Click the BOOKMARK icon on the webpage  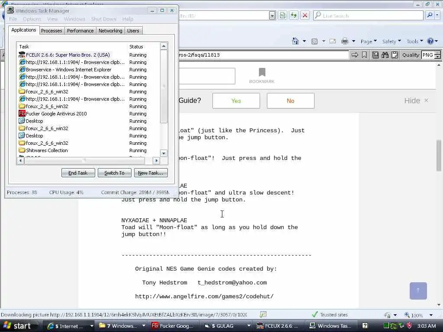[x=262, y=72]
